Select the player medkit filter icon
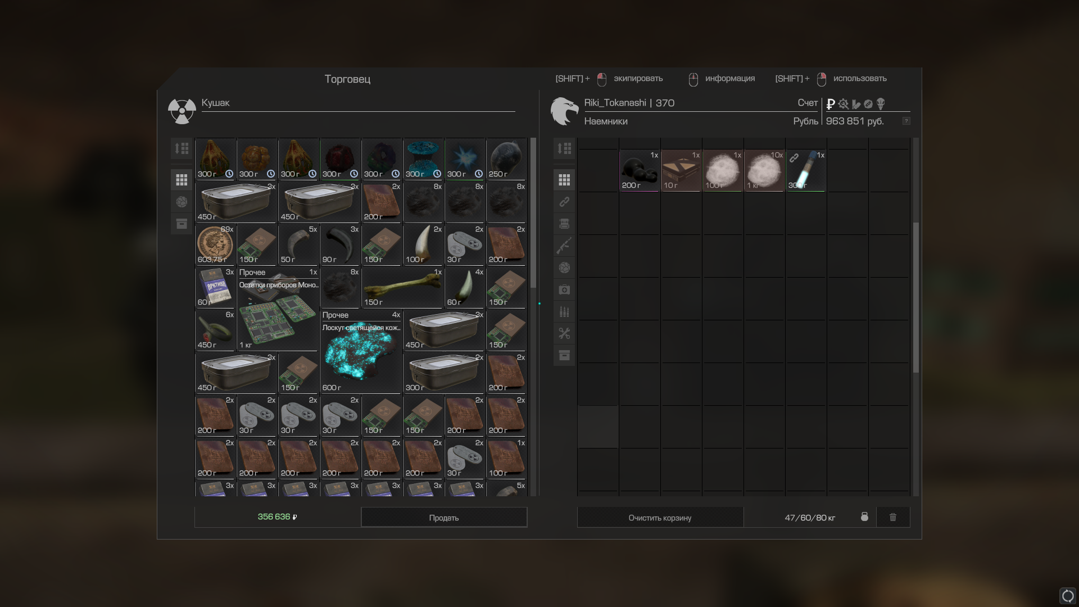The width and height of the screenshot is (1079, 607). pyautogui.click(x=564, y=289)
